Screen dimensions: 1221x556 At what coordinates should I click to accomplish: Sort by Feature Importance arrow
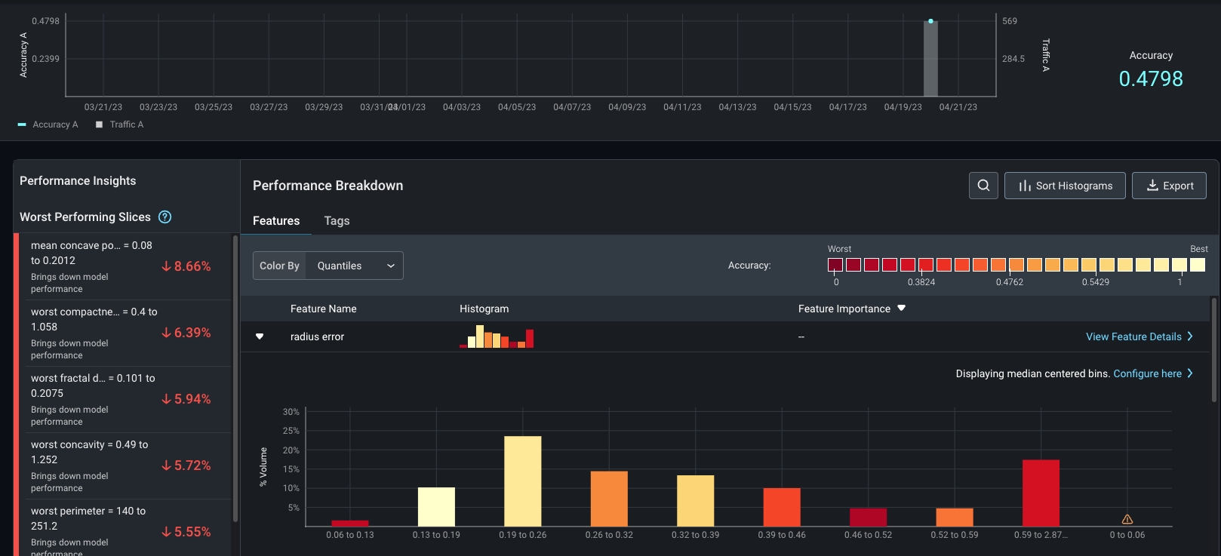click(x=901, y=309)
